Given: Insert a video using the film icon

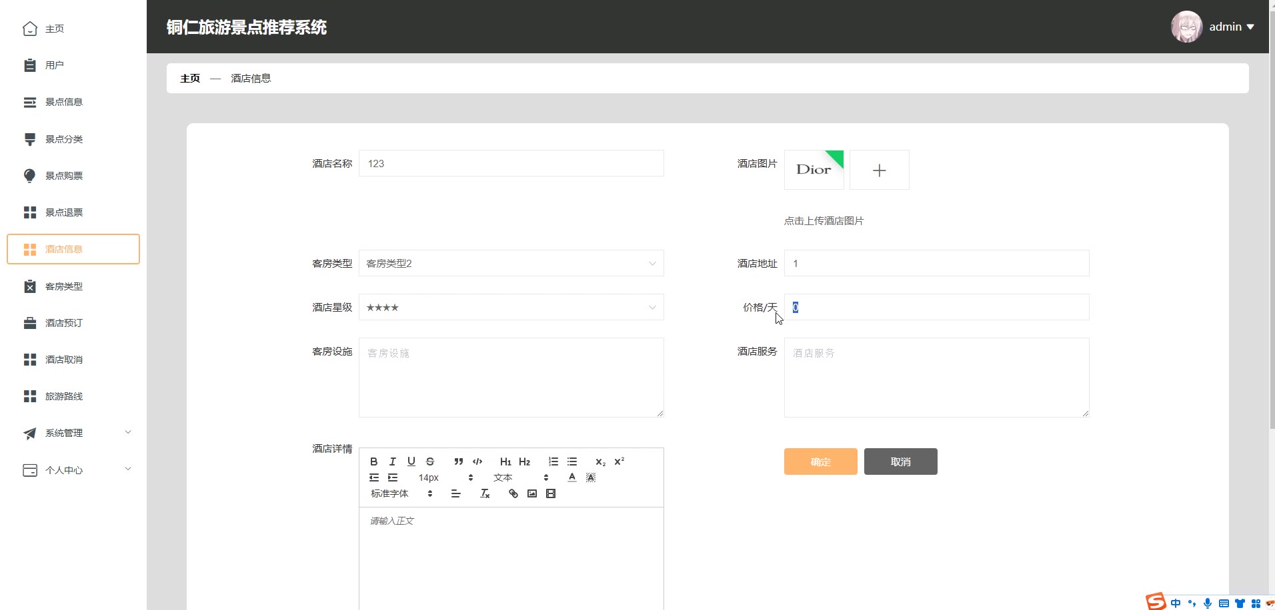Looking at the screenshot, I should pos(551,493).
